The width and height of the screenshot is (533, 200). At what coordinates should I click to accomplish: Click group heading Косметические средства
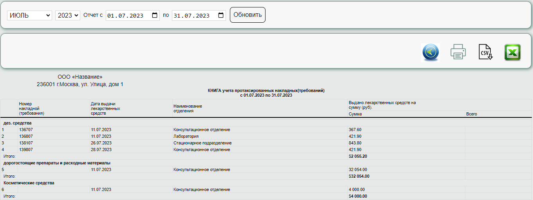coord(29,183)
